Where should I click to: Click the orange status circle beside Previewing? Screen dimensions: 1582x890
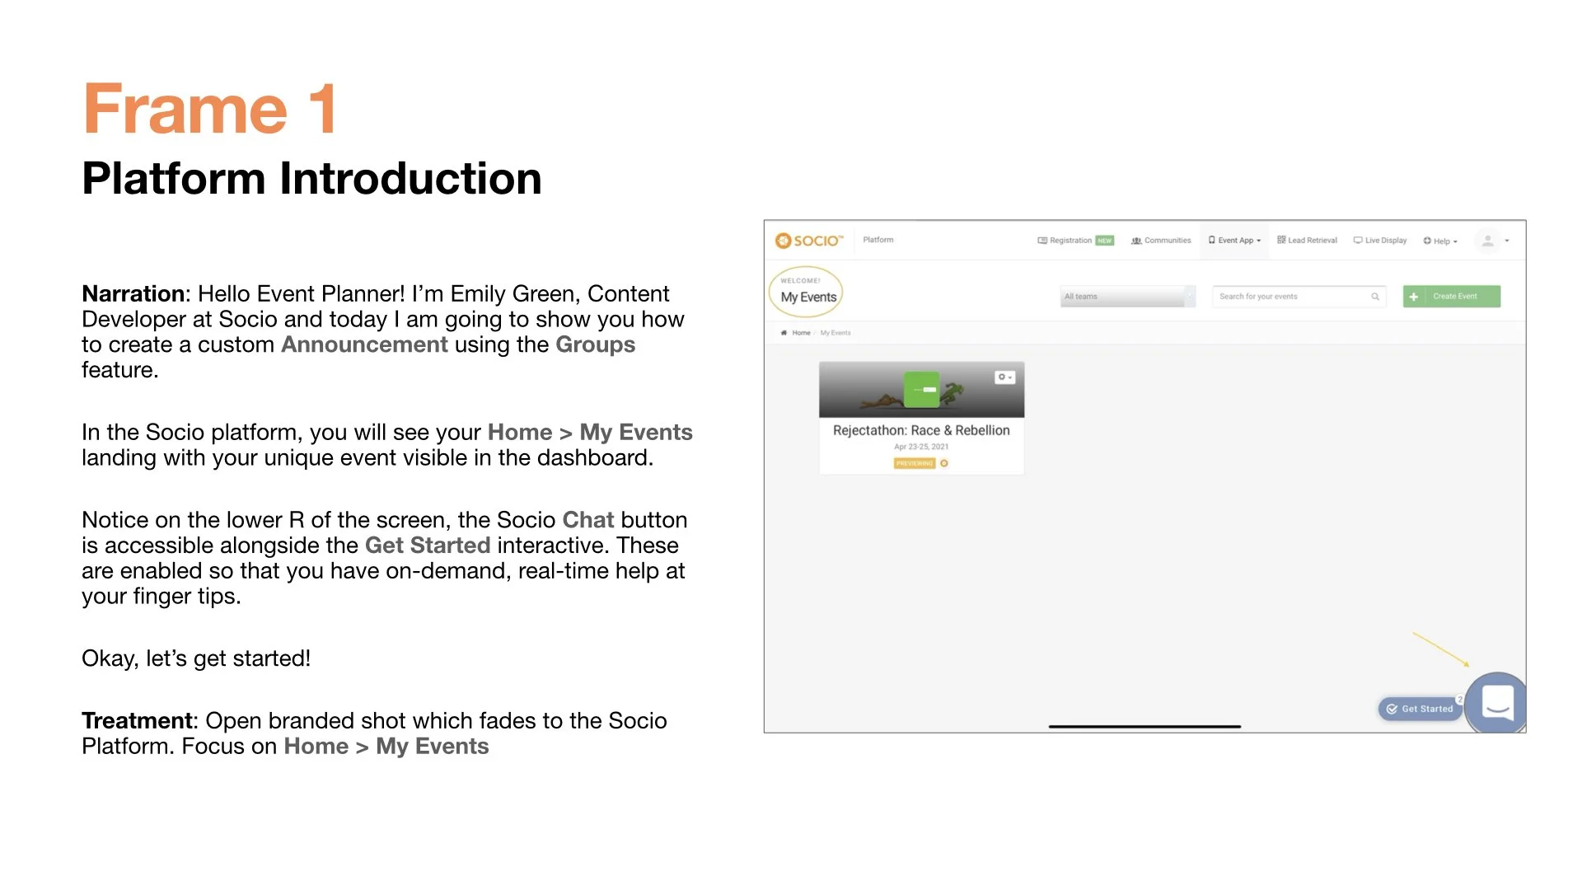click(x=944, y=463)
